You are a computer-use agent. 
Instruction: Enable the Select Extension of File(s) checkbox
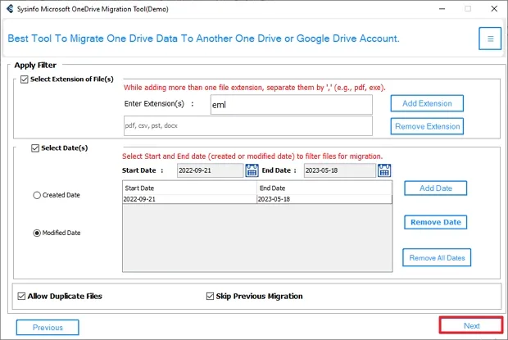pos(24,79)
